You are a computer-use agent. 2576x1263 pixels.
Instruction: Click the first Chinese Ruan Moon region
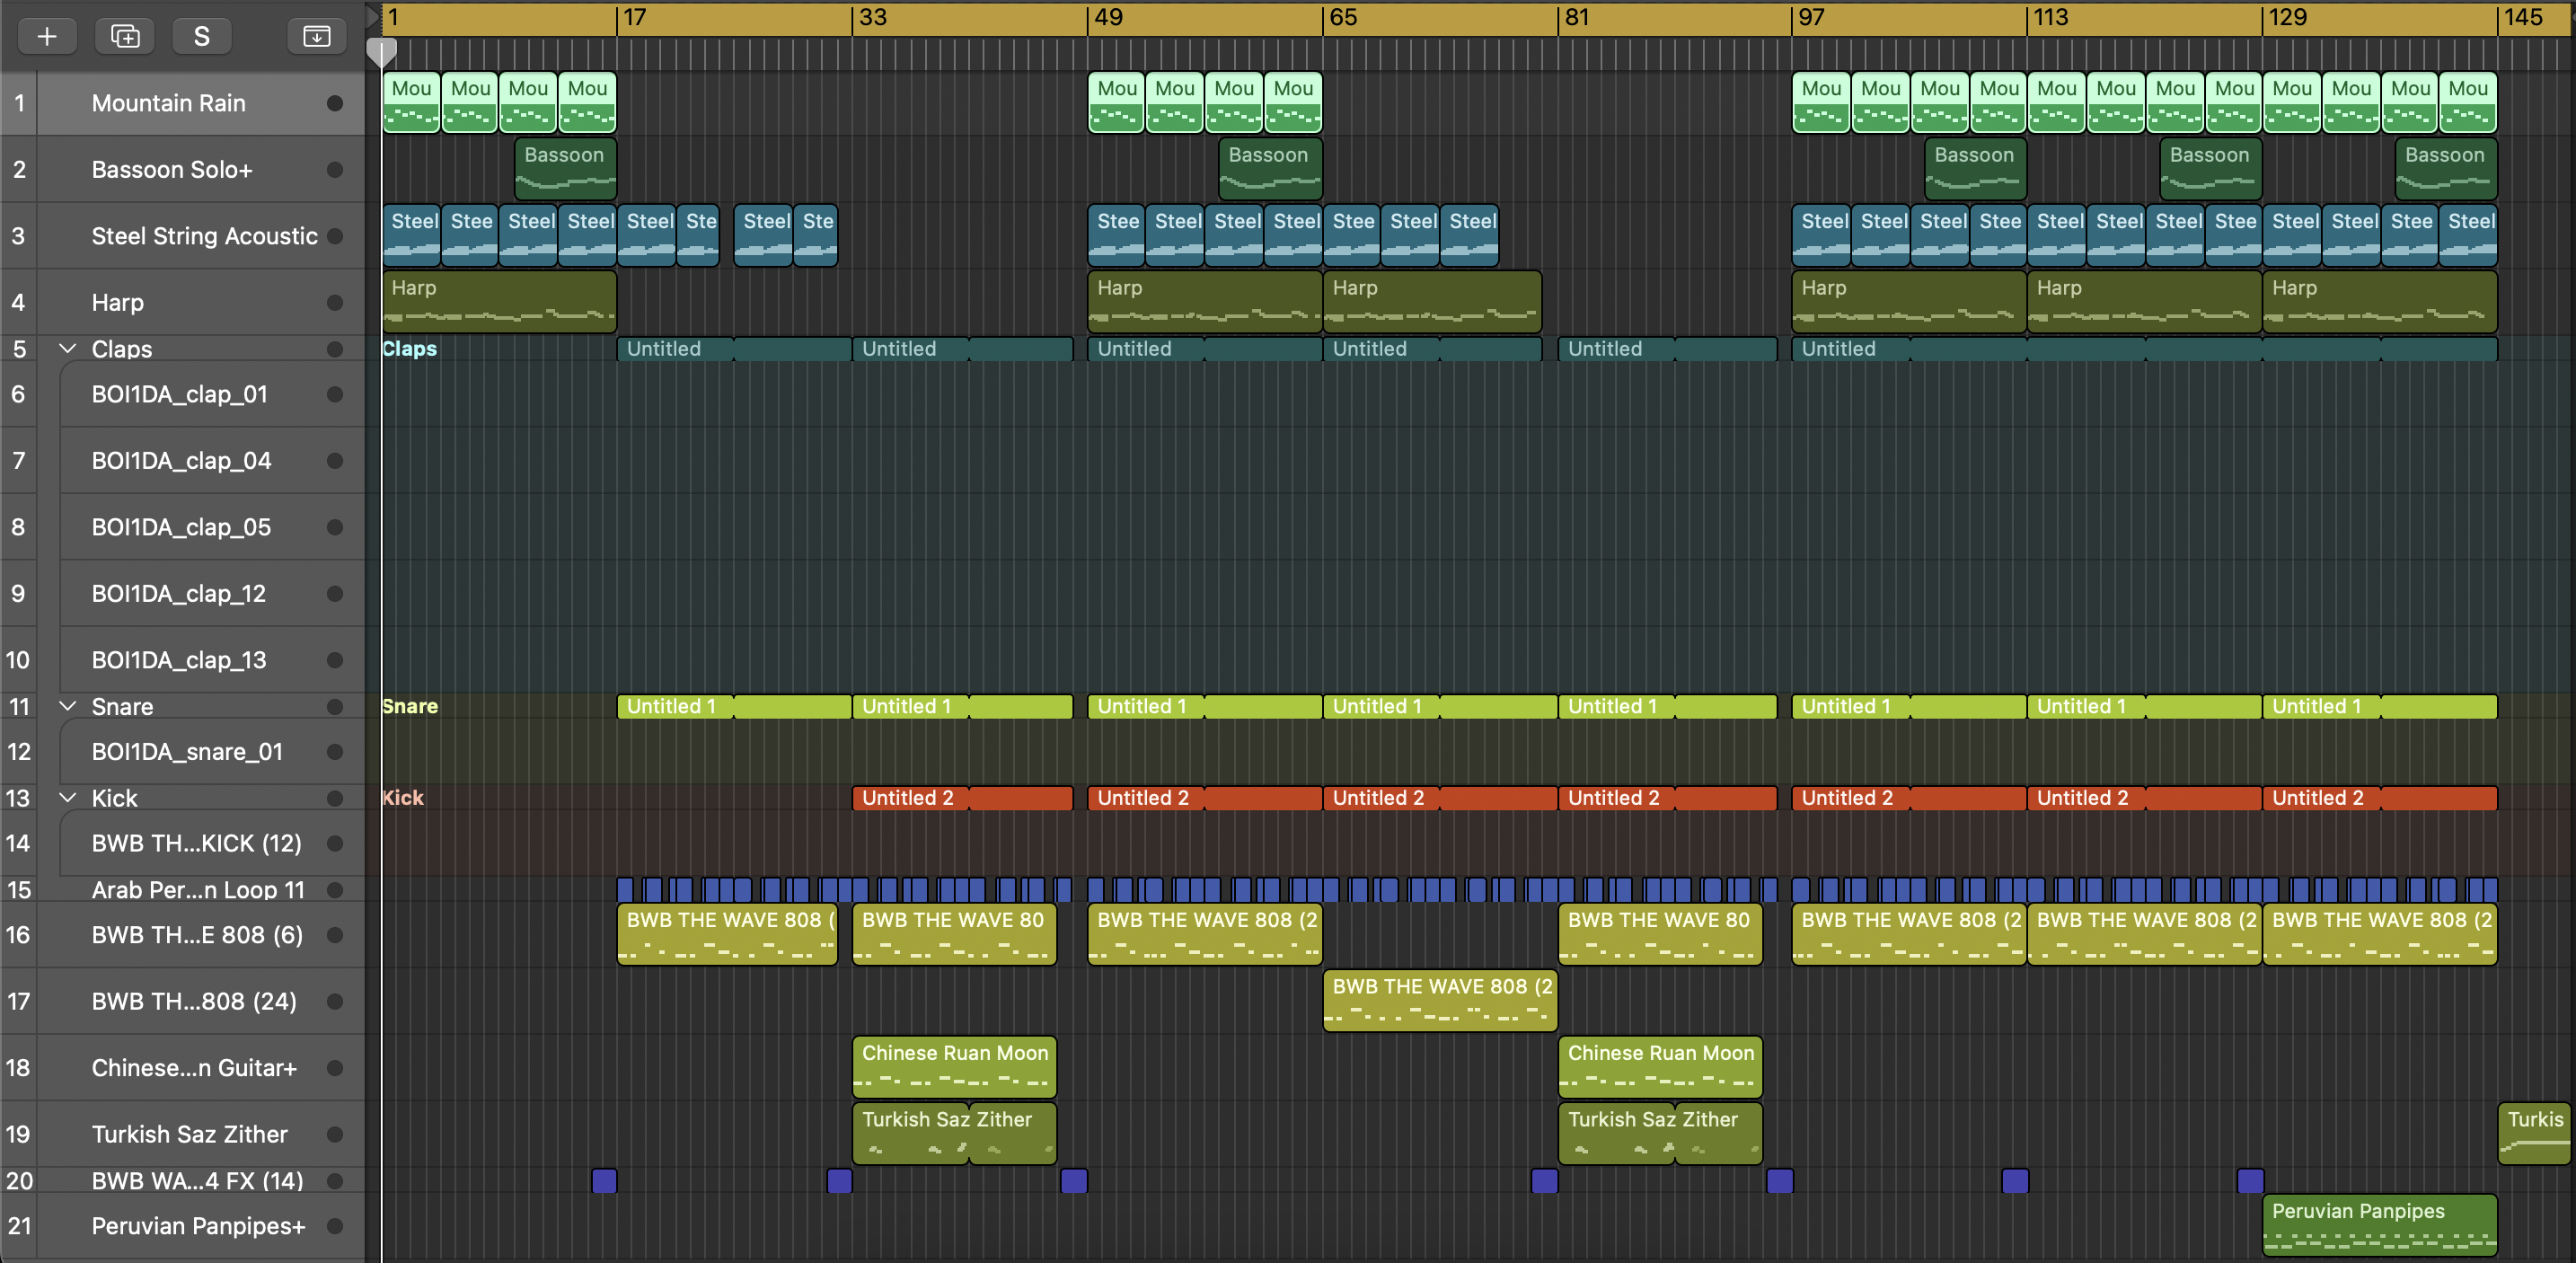click(954, 1066)
